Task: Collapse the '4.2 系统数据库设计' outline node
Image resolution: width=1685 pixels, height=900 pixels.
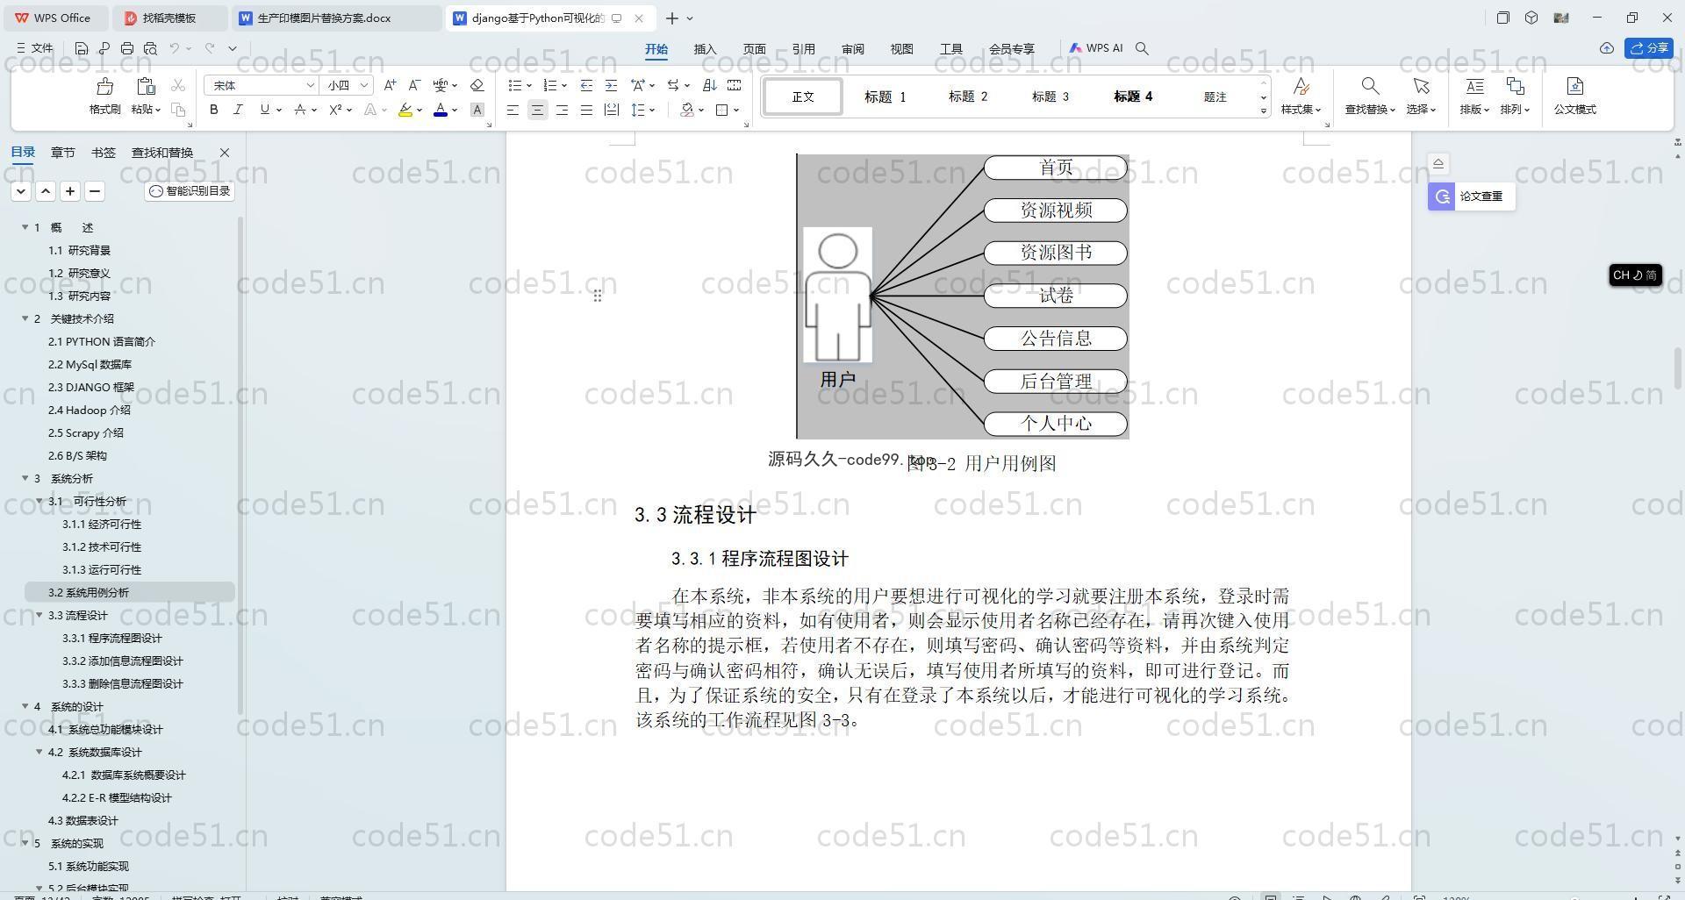Action: [39, 752]
